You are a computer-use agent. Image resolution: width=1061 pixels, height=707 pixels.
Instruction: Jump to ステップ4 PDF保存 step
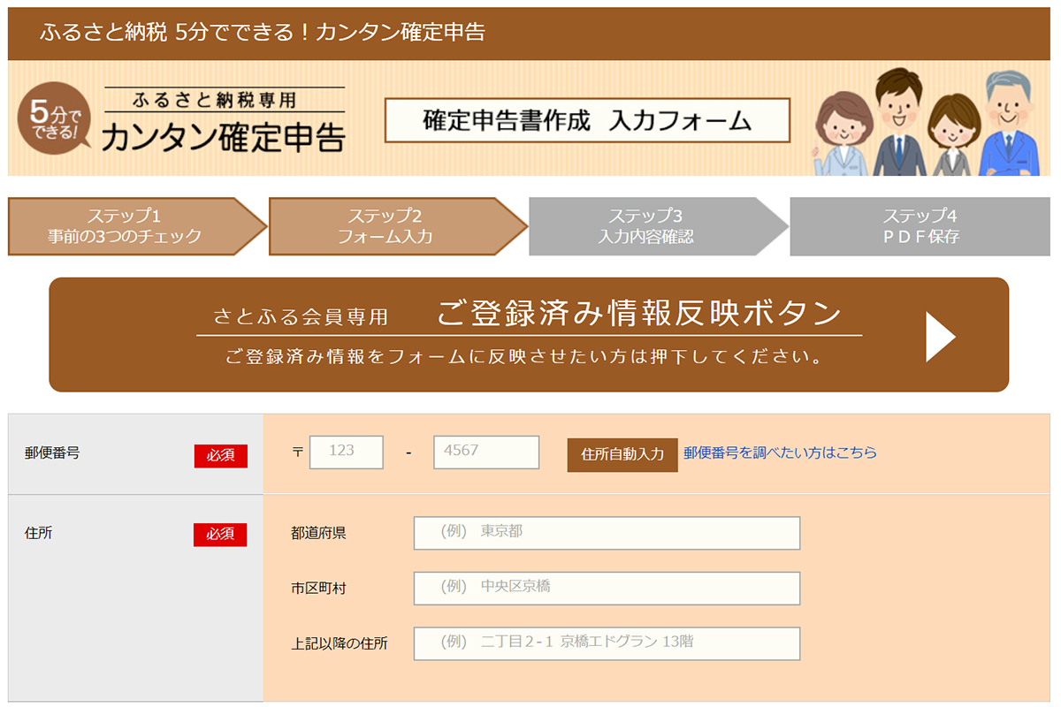pyautogui.click(x=920, y=226)
